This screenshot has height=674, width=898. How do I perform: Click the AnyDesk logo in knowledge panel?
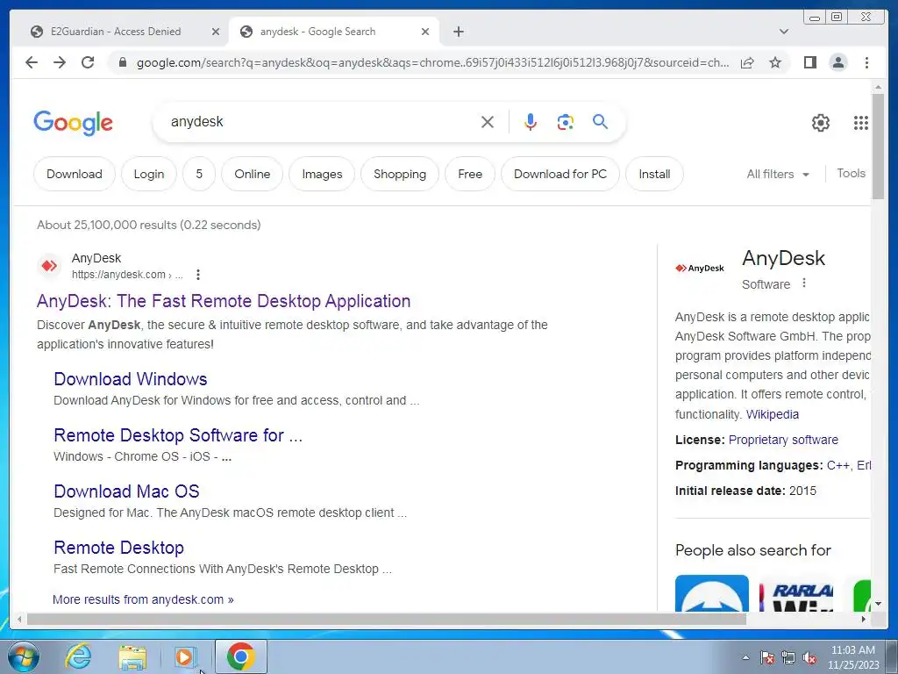699,269
